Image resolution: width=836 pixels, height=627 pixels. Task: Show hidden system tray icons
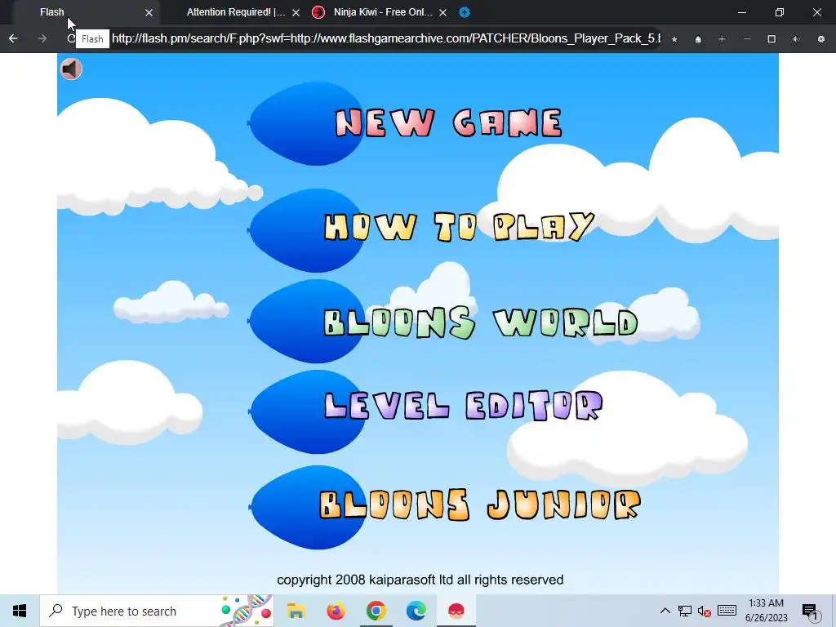665,611
